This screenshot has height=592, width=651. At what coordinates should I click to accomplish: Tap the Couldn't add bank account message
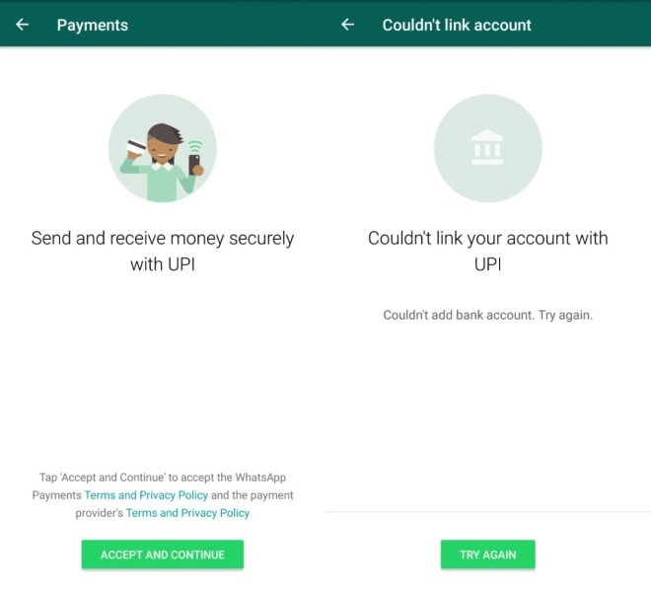pos(487,316)
